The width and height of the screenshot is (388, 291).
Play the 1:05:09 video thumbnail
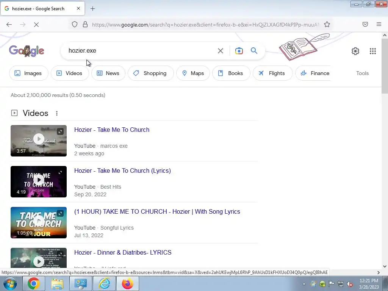coord(39,222)
